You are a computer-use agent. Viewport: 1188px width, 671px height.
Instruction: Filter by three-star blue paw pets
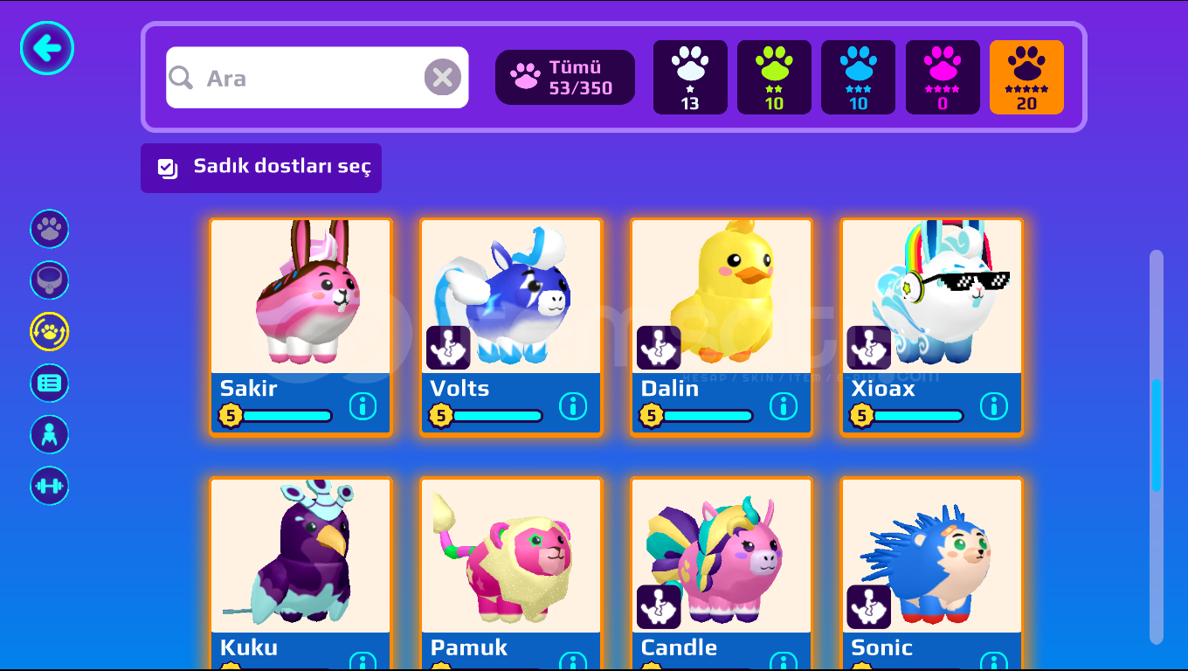858,77
